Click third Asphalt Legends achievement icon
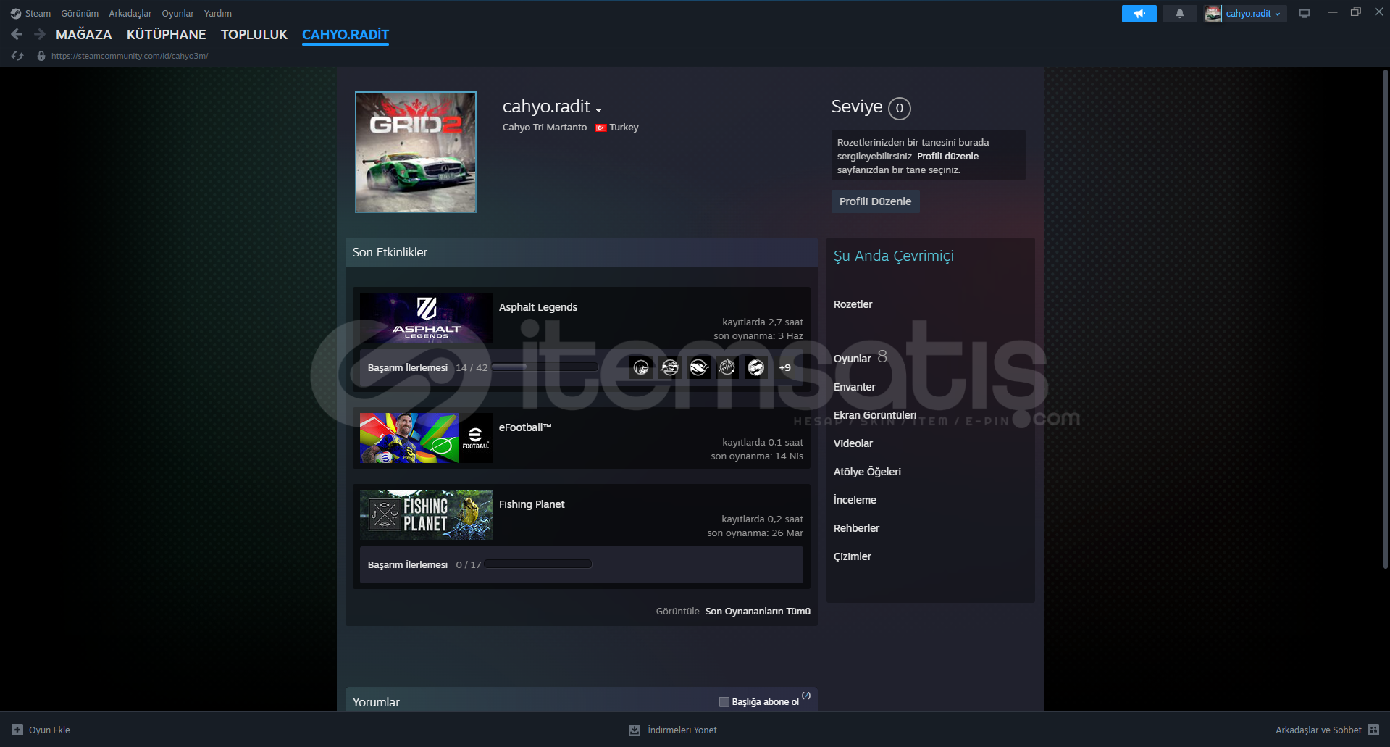The height and width of the screenshot is (747, 1390). click(x=699, y=367)
